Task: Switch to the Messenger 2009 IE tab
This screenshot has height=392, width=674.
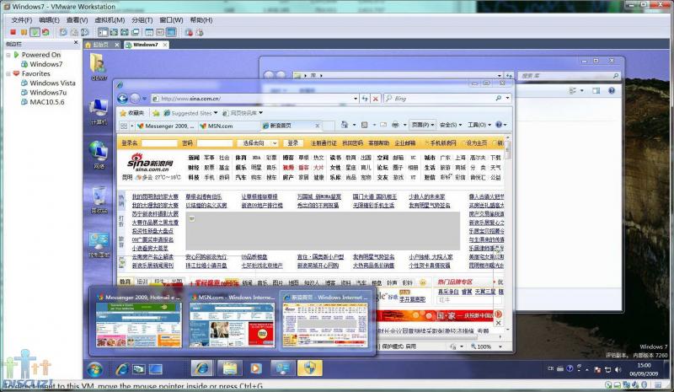Action: [x=165, y=126]
